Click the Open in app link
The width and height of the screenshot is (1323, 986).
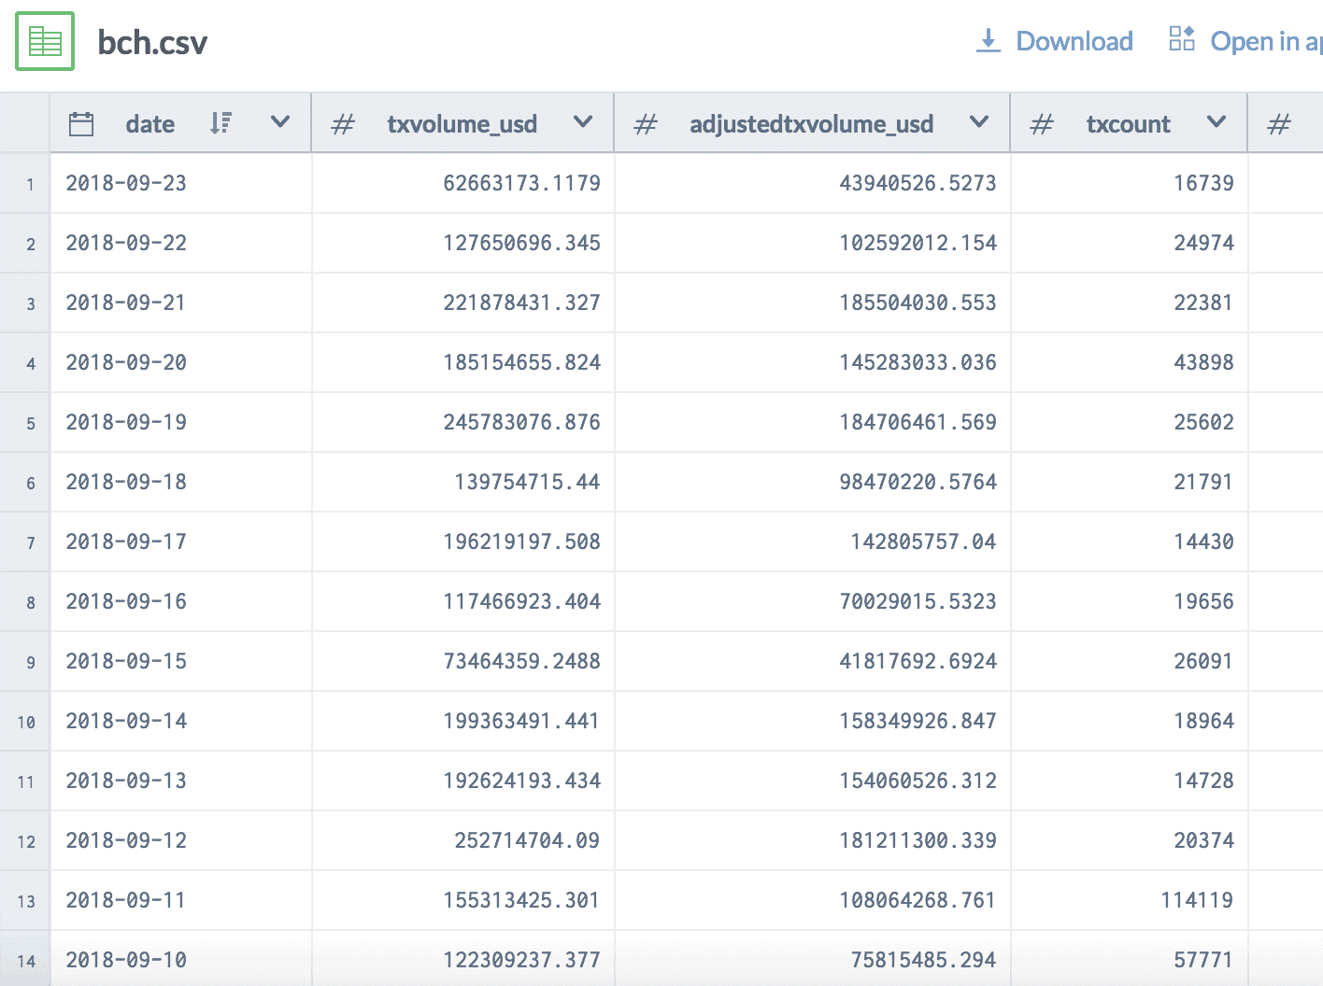[x=1266, y=41]
